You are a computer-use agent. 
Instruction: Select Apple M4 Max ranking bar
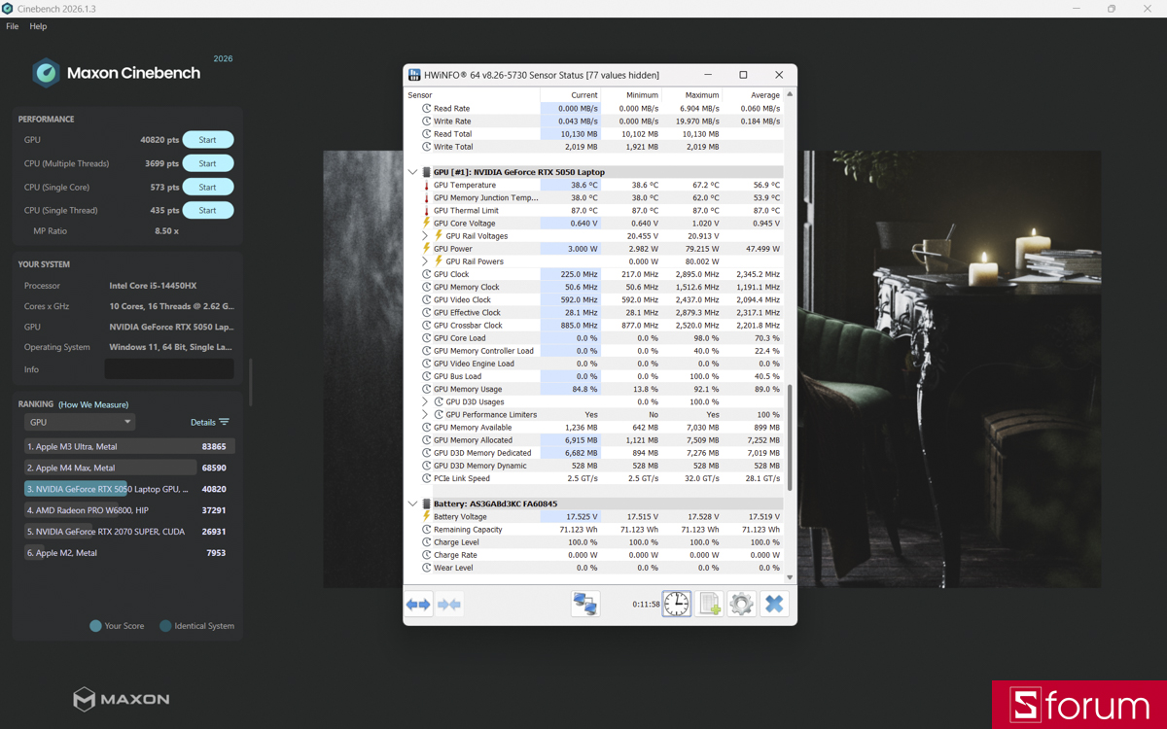pos(129,468)
